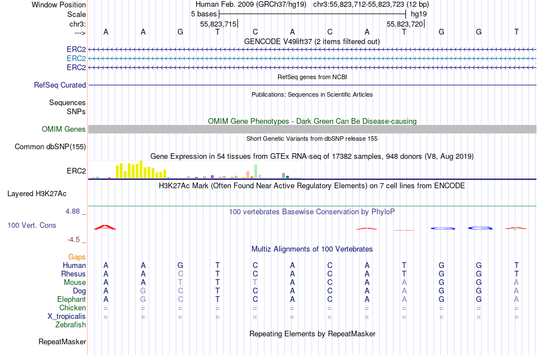Select the Chicken species label
The width and height of the screenshot is (537, 355).
click(x=72, y=308)
